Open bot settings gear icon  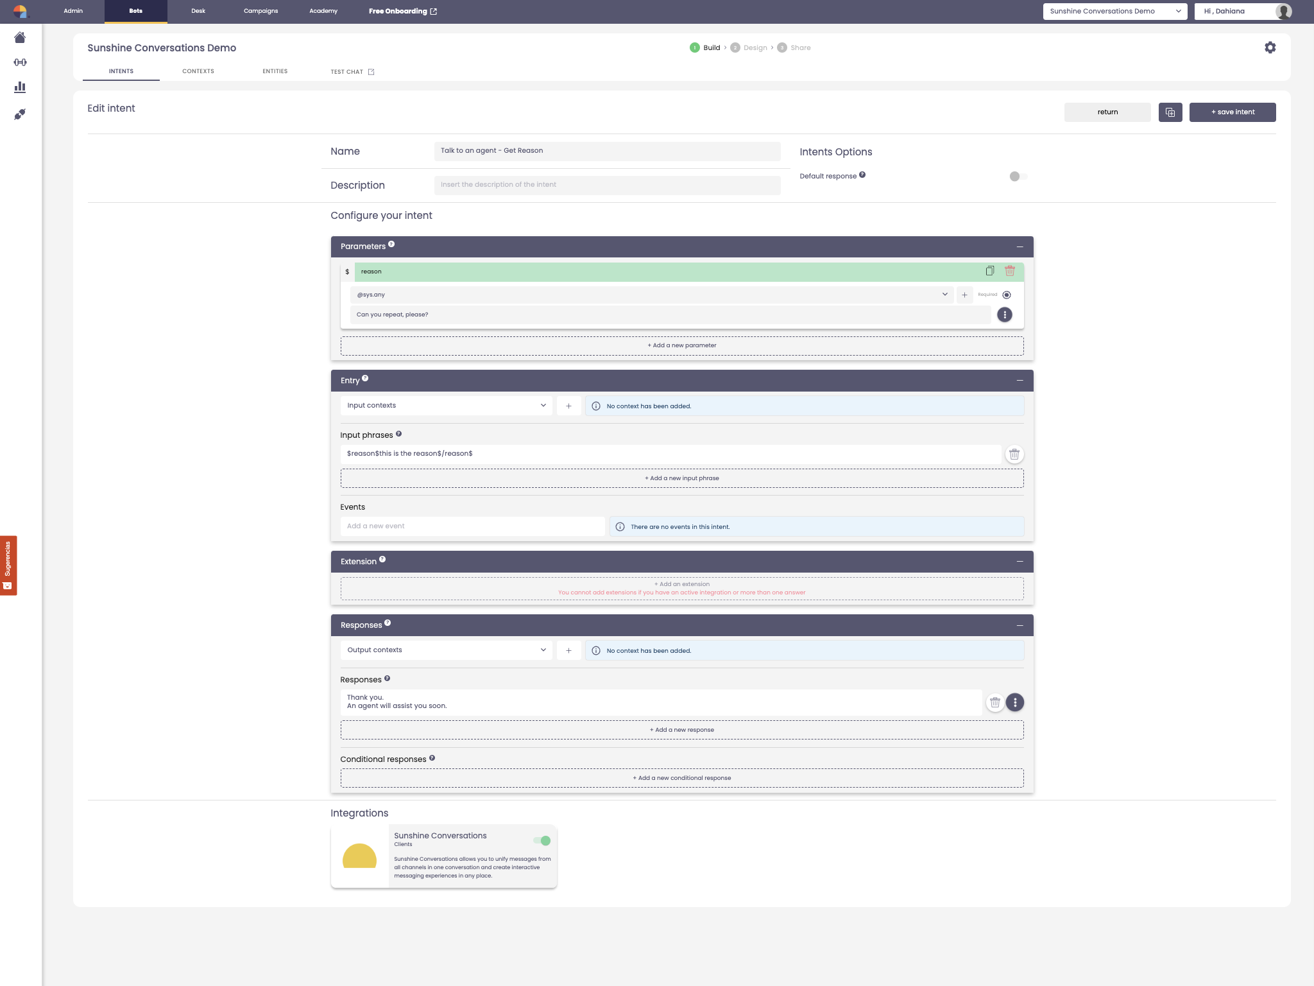pyautogui.click(x=1270, y=48)
